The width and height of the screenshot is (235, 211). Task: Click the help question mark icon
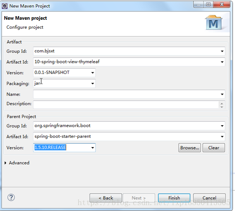click(11, 197)
